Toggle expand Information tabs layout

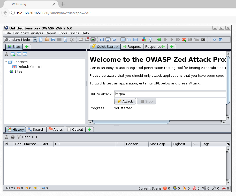pyautogui.click(x=108, y=40)
